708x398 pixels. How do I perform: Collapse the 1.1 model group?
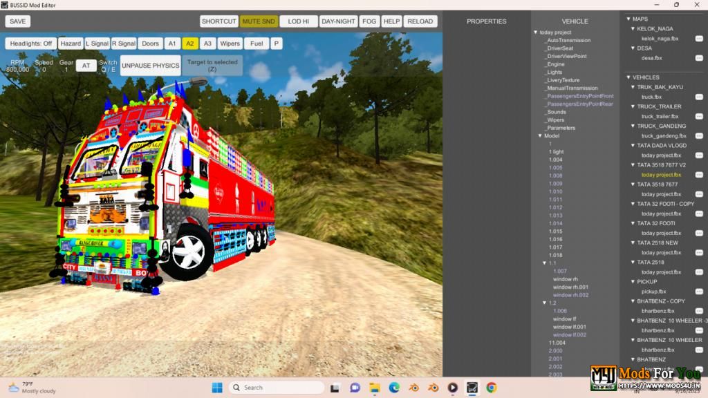[545, 263]
